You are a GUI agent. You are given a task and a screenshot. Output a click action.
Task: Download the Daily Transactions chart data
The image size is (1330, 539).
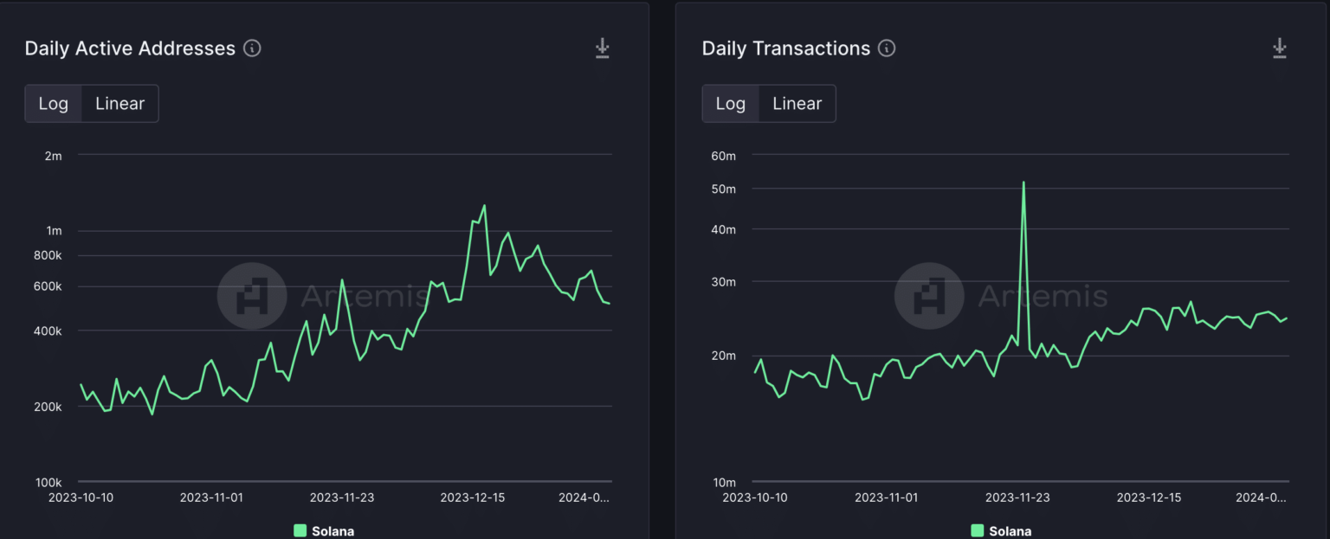pyautogui.click(x=1280, y=48)
